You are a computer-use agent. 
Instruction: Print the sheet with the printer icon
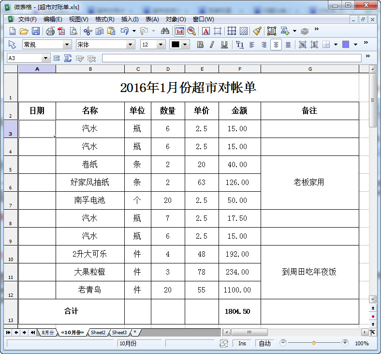pos(50,31)
